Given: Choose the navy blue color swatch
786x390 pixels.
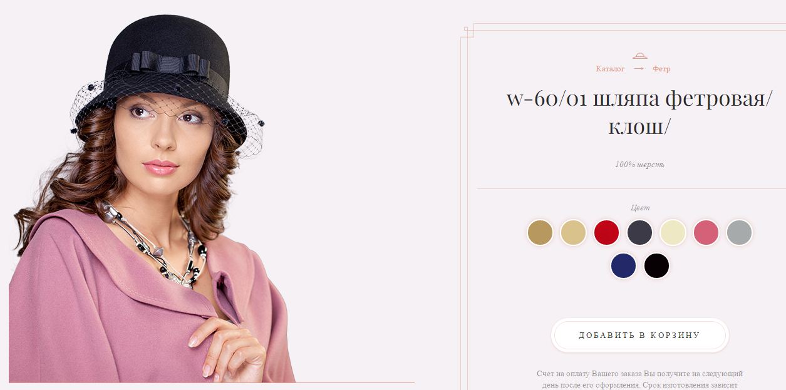Looking at the screenshot, I should click(623, 265).
